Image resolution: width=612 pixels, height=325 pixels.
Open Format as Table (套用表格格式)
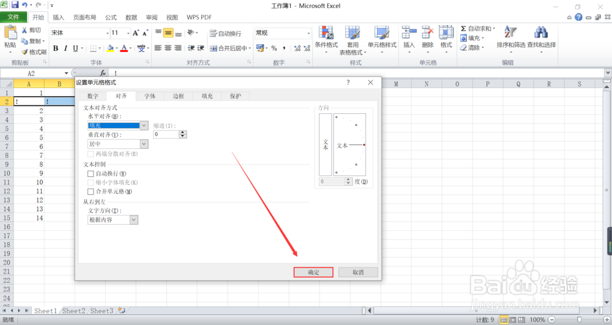pyautogui.click(x=353, y=40)
